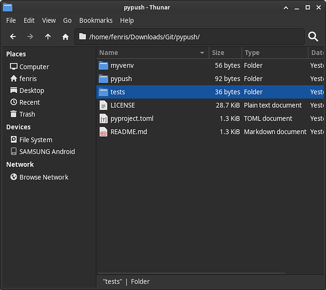The image size is (326, 290).
Task: Open SAMSUNG Android device
Action: click(x=43, y=151)
